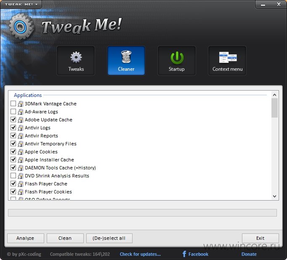Screen dimensions: 287x260
Task: Open the Context menu section
Action: click(x=227, y=61)
